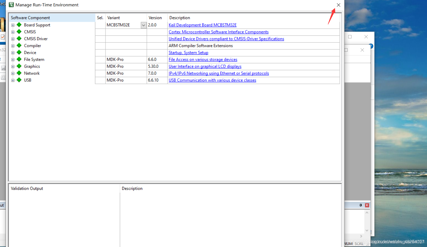Click the Board Support component diamond icon

[x=19, y=25]
